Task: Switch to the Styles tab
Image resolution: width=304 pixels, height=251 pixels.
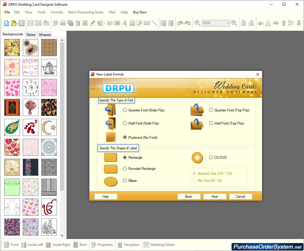Action: pos(31,34)
